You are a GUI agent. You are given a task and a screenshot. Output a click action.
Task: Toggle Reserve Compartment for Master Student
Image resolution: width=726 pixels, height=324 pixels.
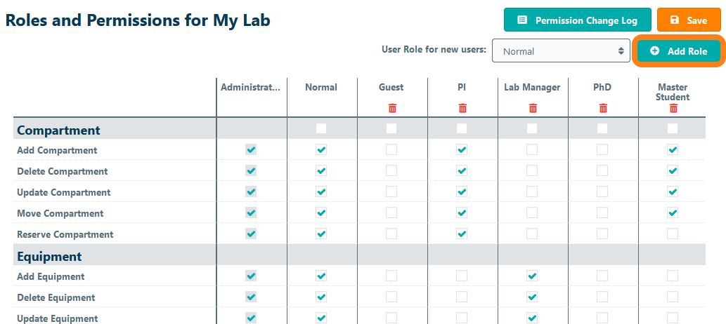point(673,234)
